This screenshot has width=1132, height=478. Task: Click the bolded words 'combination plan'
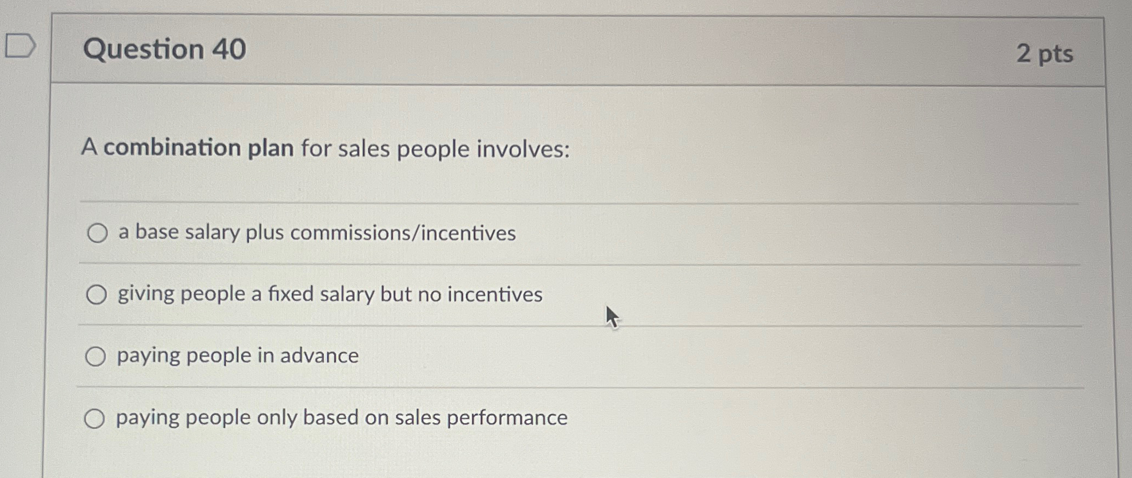(x=197, y=148)
